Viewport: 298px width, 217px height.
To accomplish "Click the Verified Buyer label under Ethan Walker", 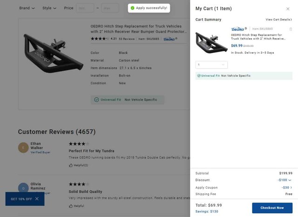I will [41, 152].
